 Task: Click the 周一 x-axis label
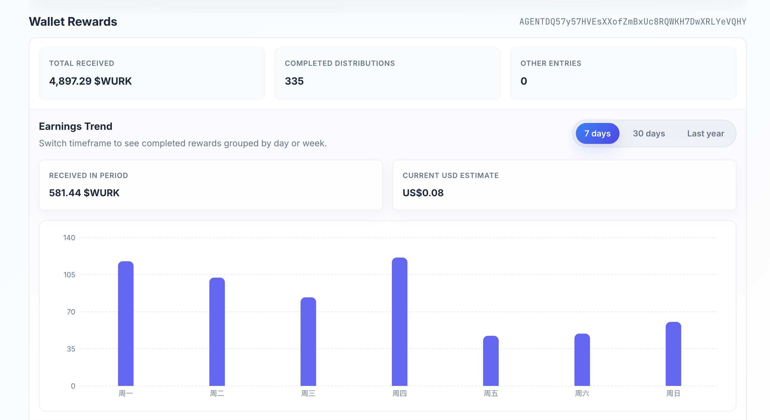[126, 393]
